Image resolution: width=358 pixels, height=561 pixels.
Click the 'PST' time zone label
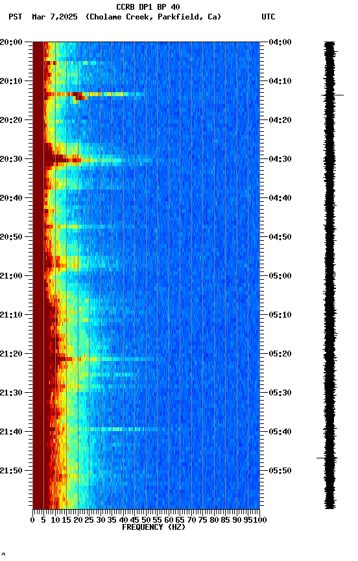tap(16, 17)
